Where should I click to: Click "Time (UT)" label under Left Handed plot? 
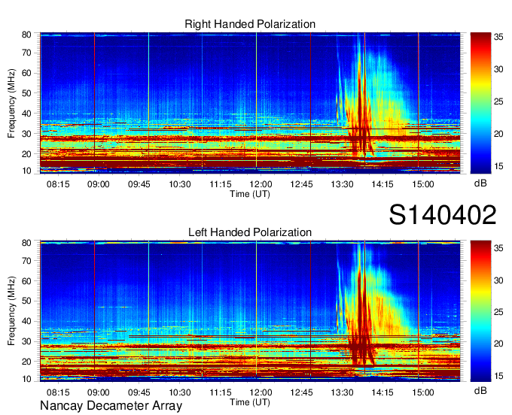(250, 402)
